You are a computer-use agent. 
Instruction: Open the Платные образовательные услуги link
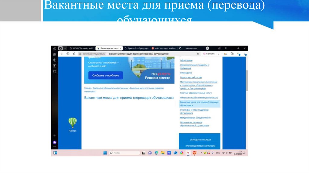coord(196,93)
